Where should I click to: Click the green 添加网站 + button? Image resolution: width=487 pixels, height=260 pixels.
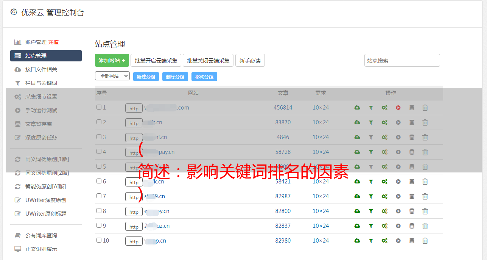click(x=112, y=60)
